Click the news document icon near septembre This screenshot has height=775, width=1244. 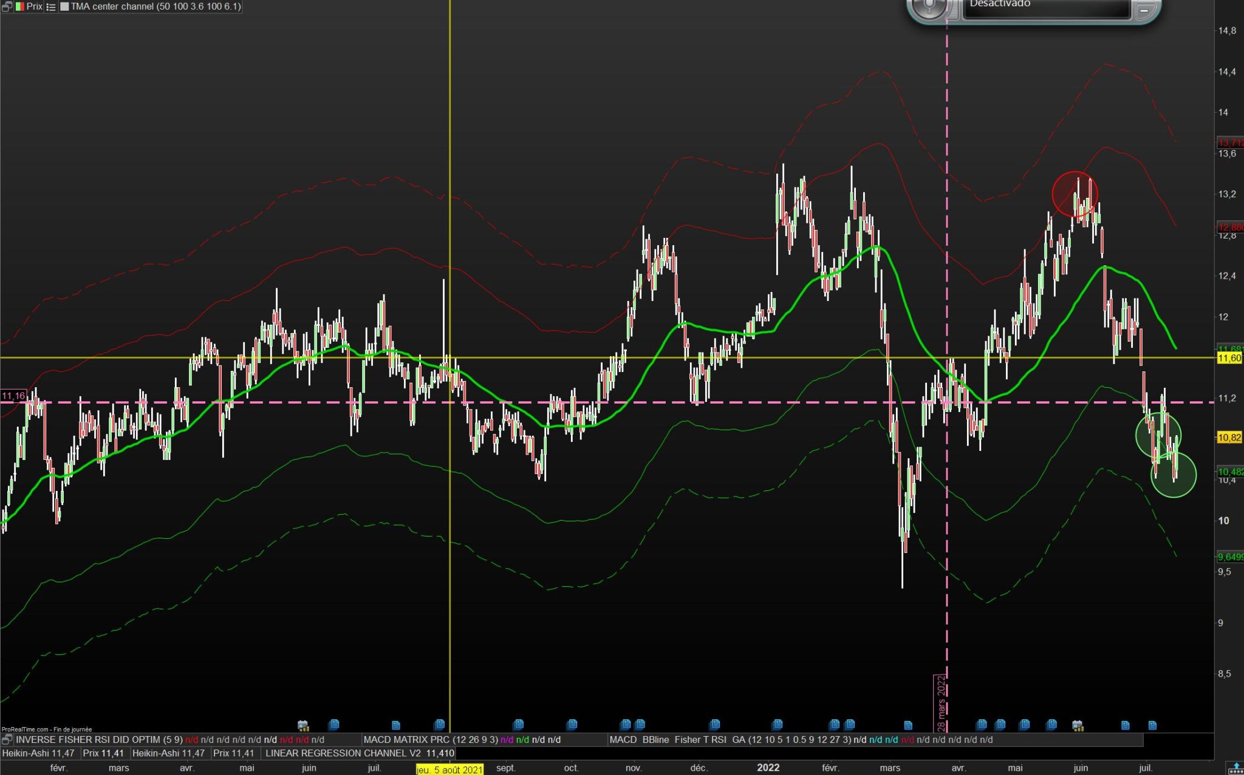coord(518,724)
